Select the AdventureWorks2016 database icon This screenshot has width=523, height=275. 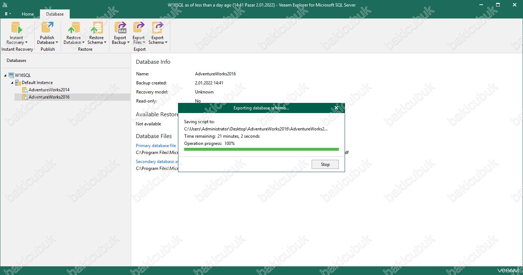tap(25, 97)
